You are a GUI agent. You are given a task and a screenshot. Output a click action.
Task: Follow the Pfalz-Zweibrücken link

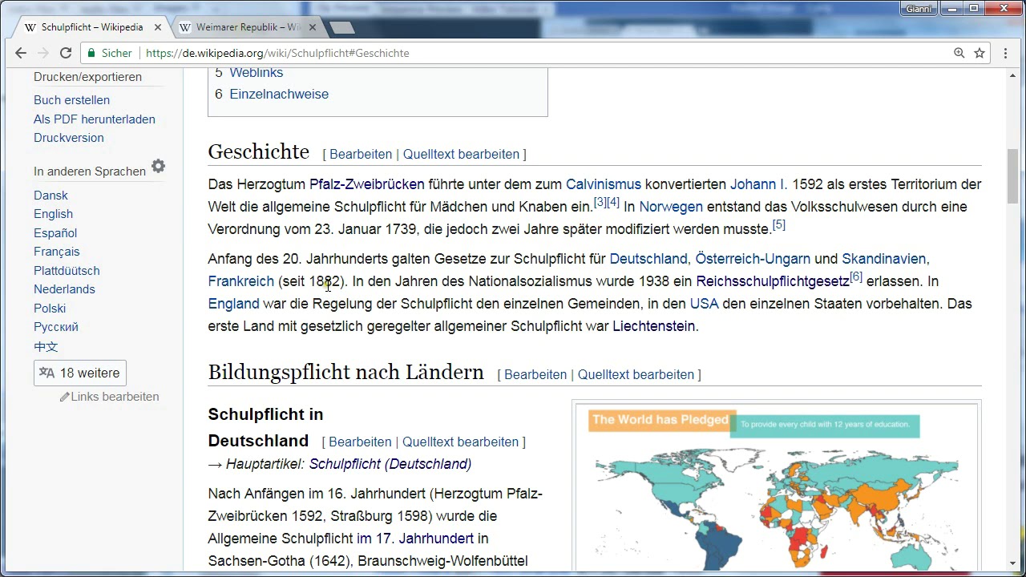click(x=367, y=184)
